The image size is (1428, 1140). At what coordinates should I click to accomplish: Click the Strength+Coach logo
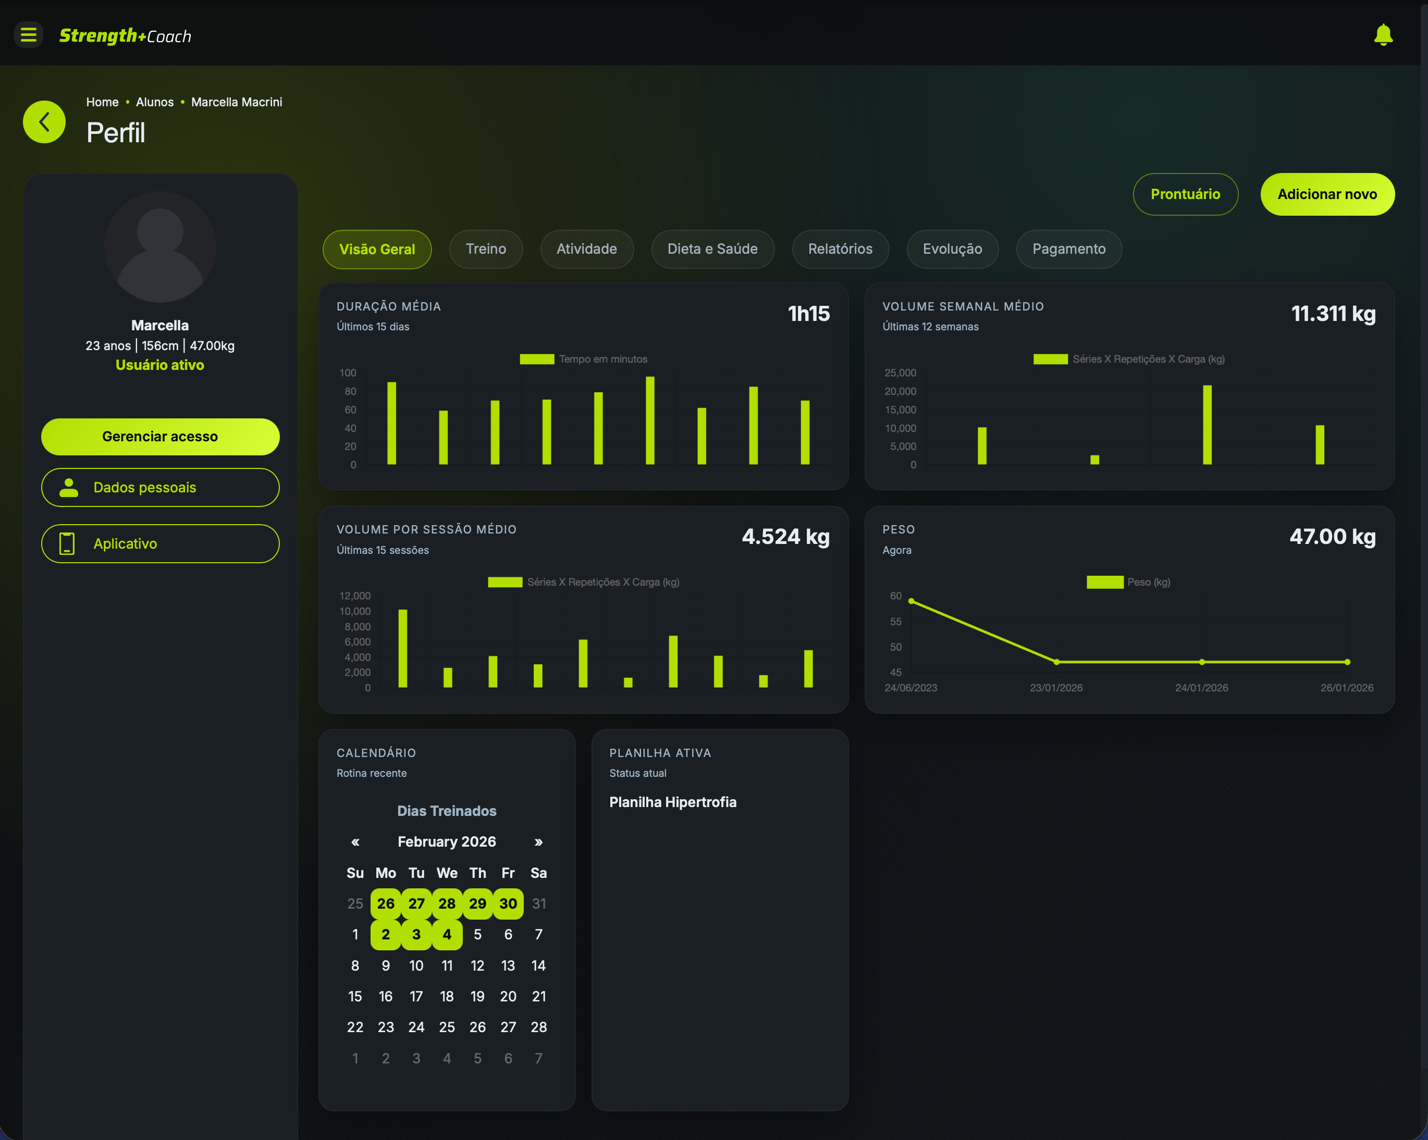coord(125,36)
